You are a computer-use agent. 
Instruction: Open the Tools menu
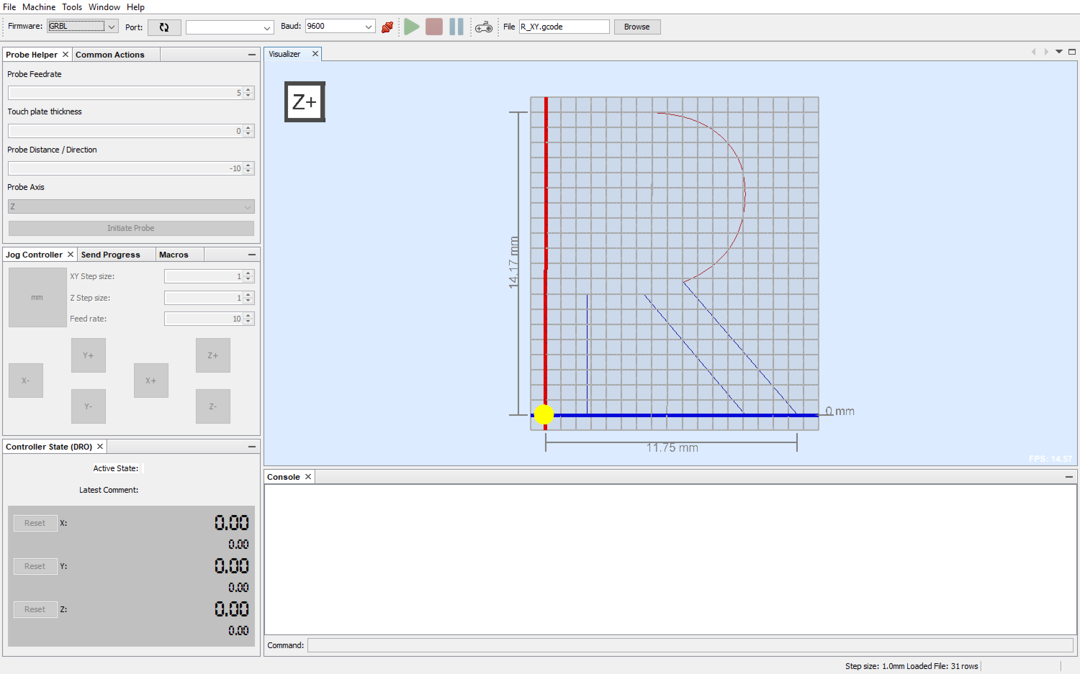(72, 7)
